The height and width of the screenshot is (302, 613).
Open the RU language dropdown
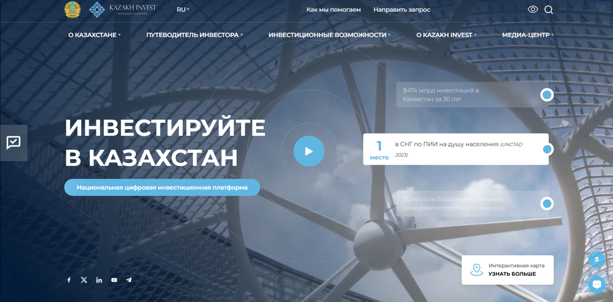tap(183, 10)
